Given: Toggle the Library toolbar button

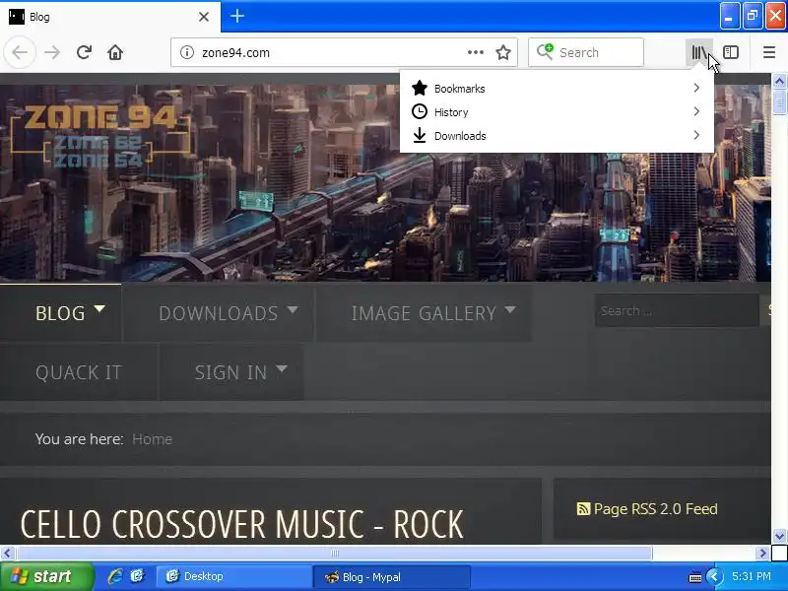Looking at the screenshot, I should 699,52.
